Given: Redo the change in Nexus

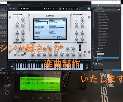Looking at the screenshot, I should pyautogui.click(x=56, y=9).
